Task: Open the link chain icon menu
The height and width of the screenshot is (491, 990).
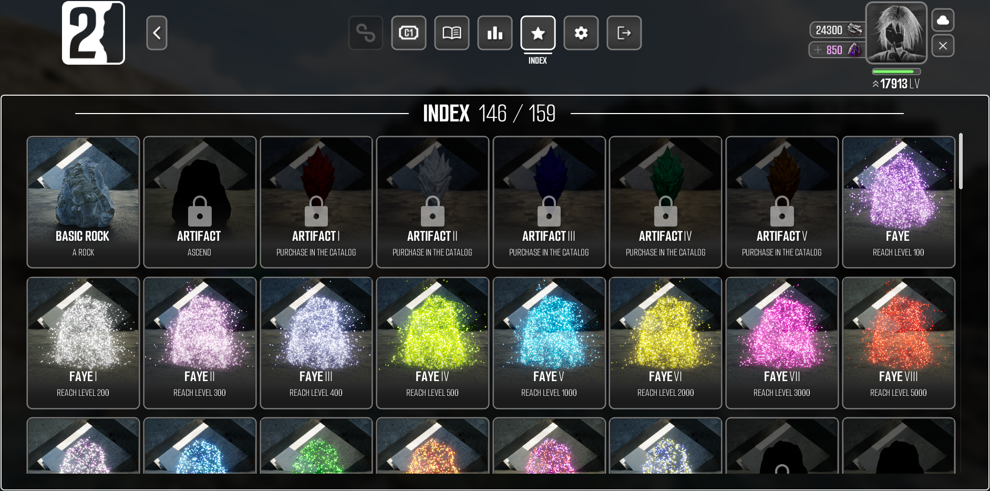Action: click(x=366, y=33)
